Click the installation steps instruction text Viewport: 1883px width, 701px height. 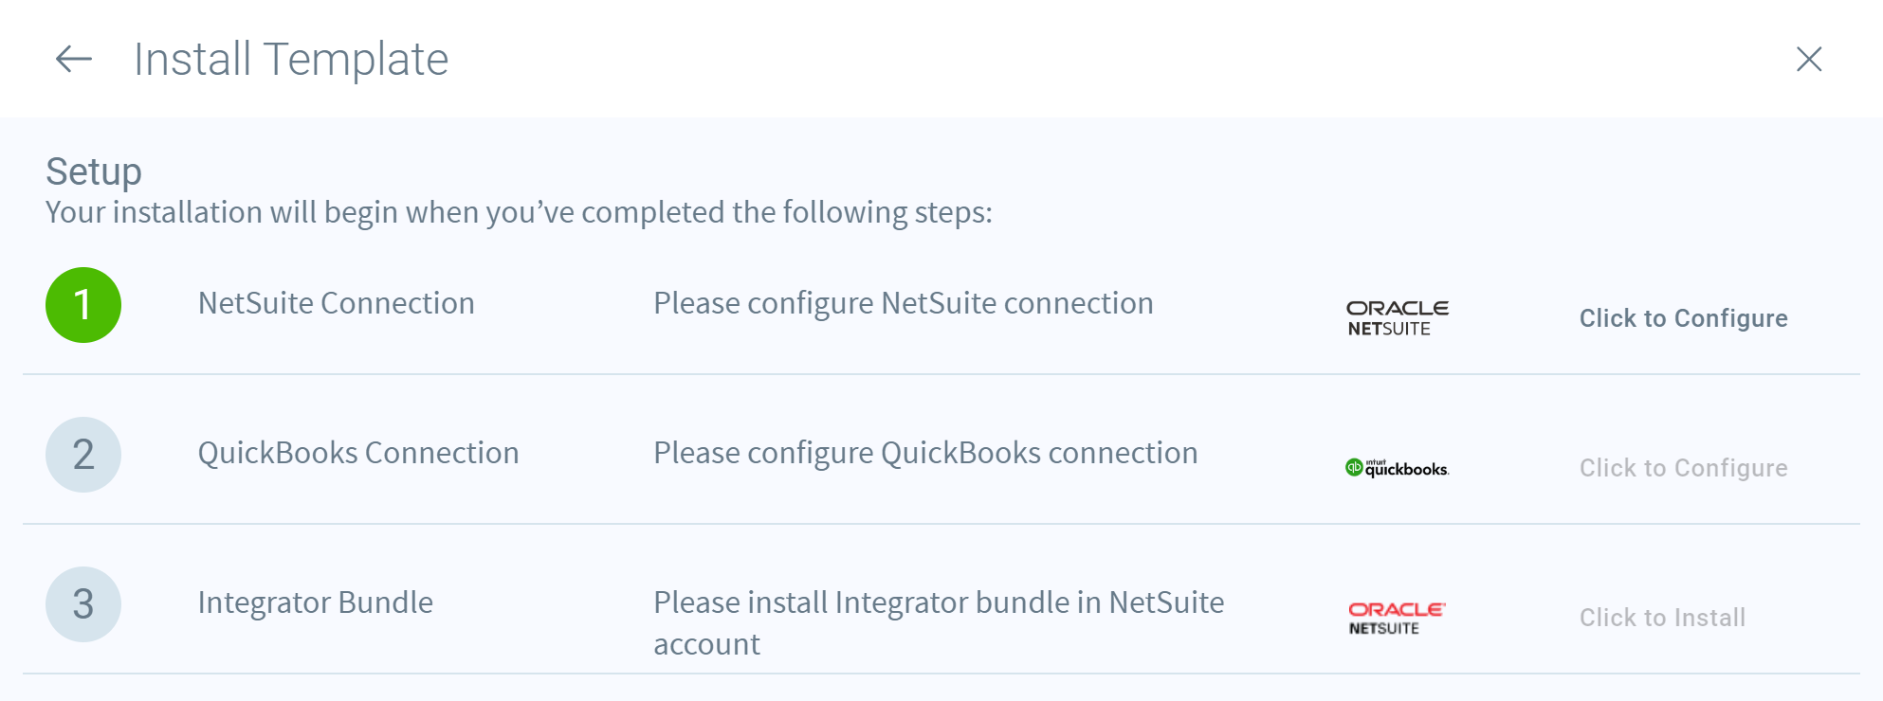[x=519, y=212]
